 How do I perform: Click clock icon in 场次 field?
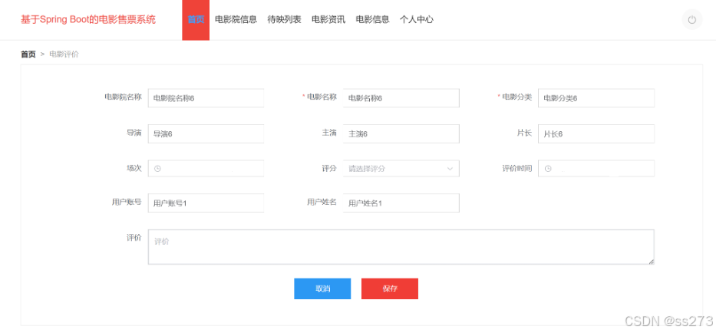click(157, 169)
